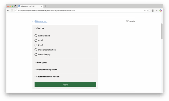Expand the Supplementary codes section
The height and width of the screenshot is (101, 169).
point(46,70)
